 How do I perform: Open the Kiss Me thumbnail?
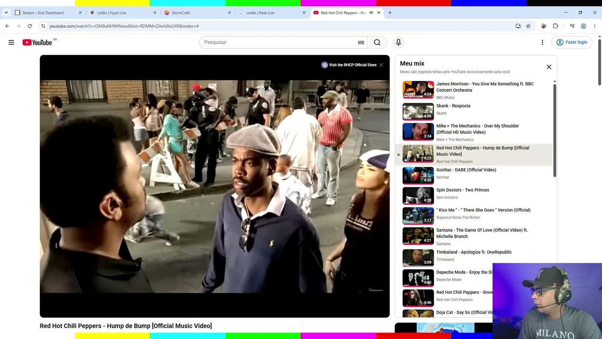coord(418,216)
